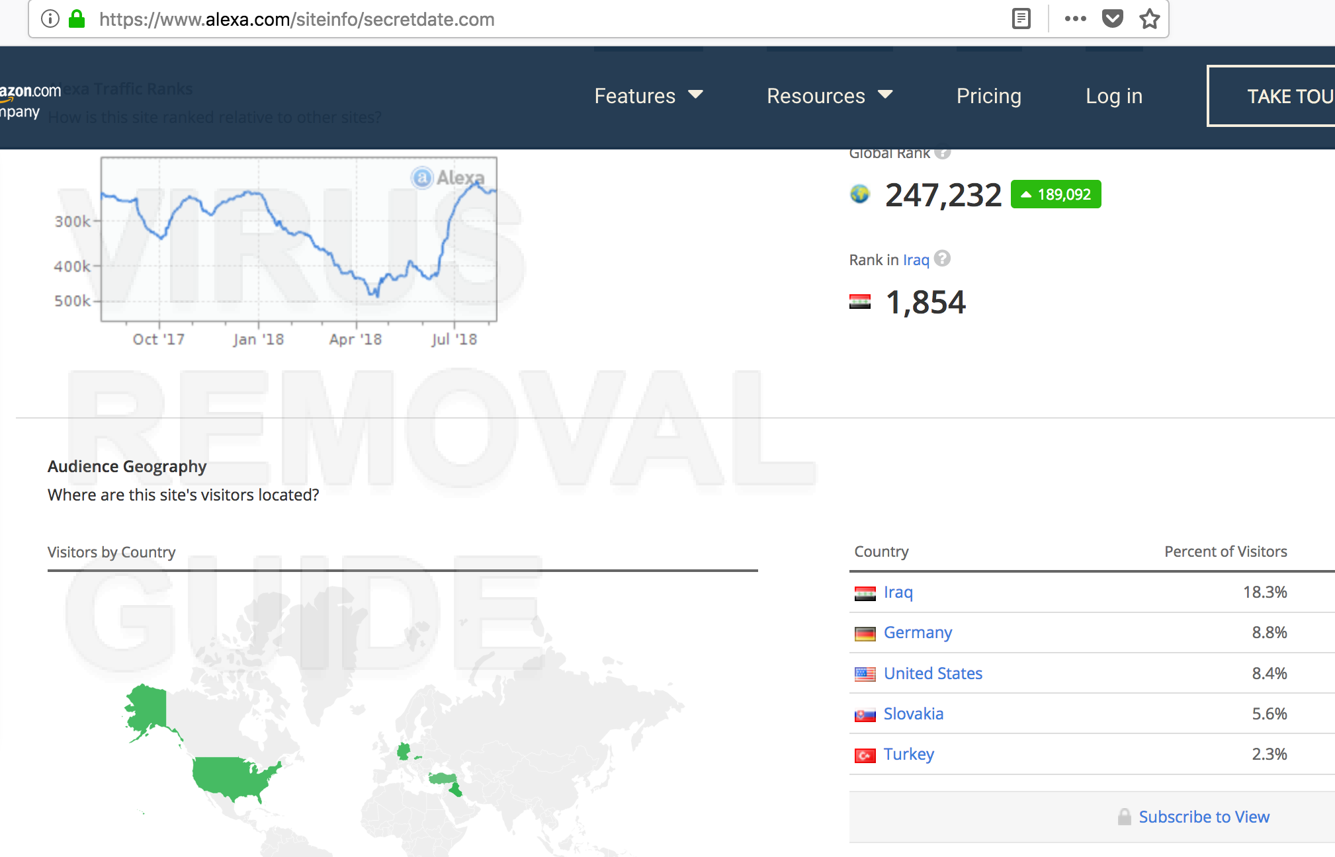Click Subscribe to View link
The height and width of the screenshot is (857, 1335).
[1204, 817]
